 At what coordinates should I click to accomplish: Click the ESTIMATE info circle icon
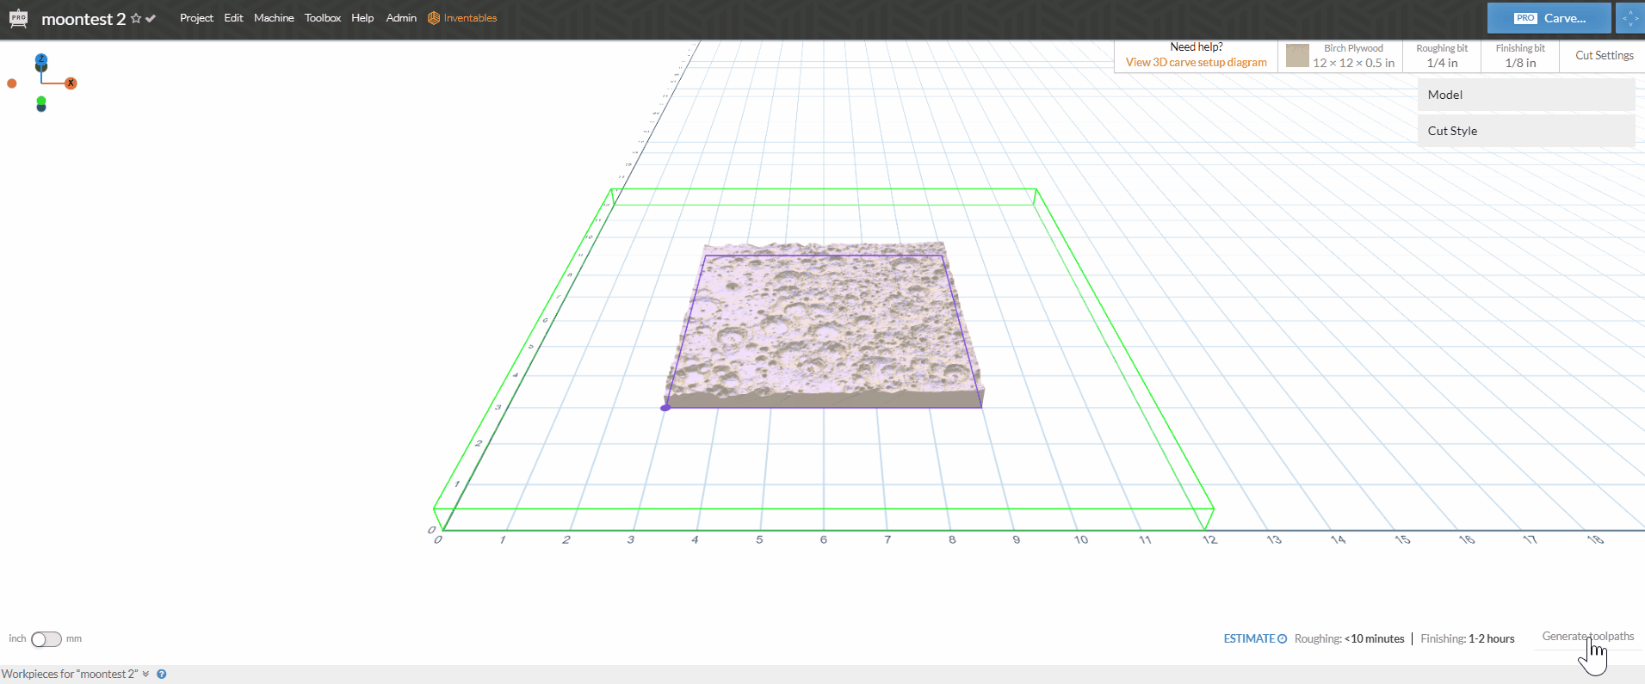point(1283,638)
